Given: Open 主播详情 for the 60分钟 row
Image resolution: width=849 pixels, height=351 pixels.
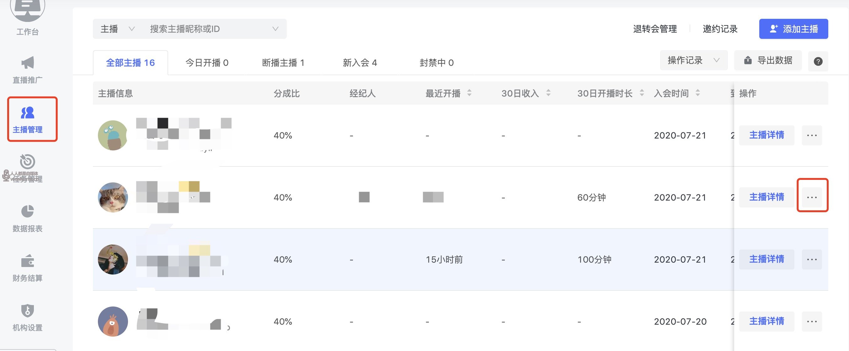Looking at the screenshot, I should click(766, 197).
